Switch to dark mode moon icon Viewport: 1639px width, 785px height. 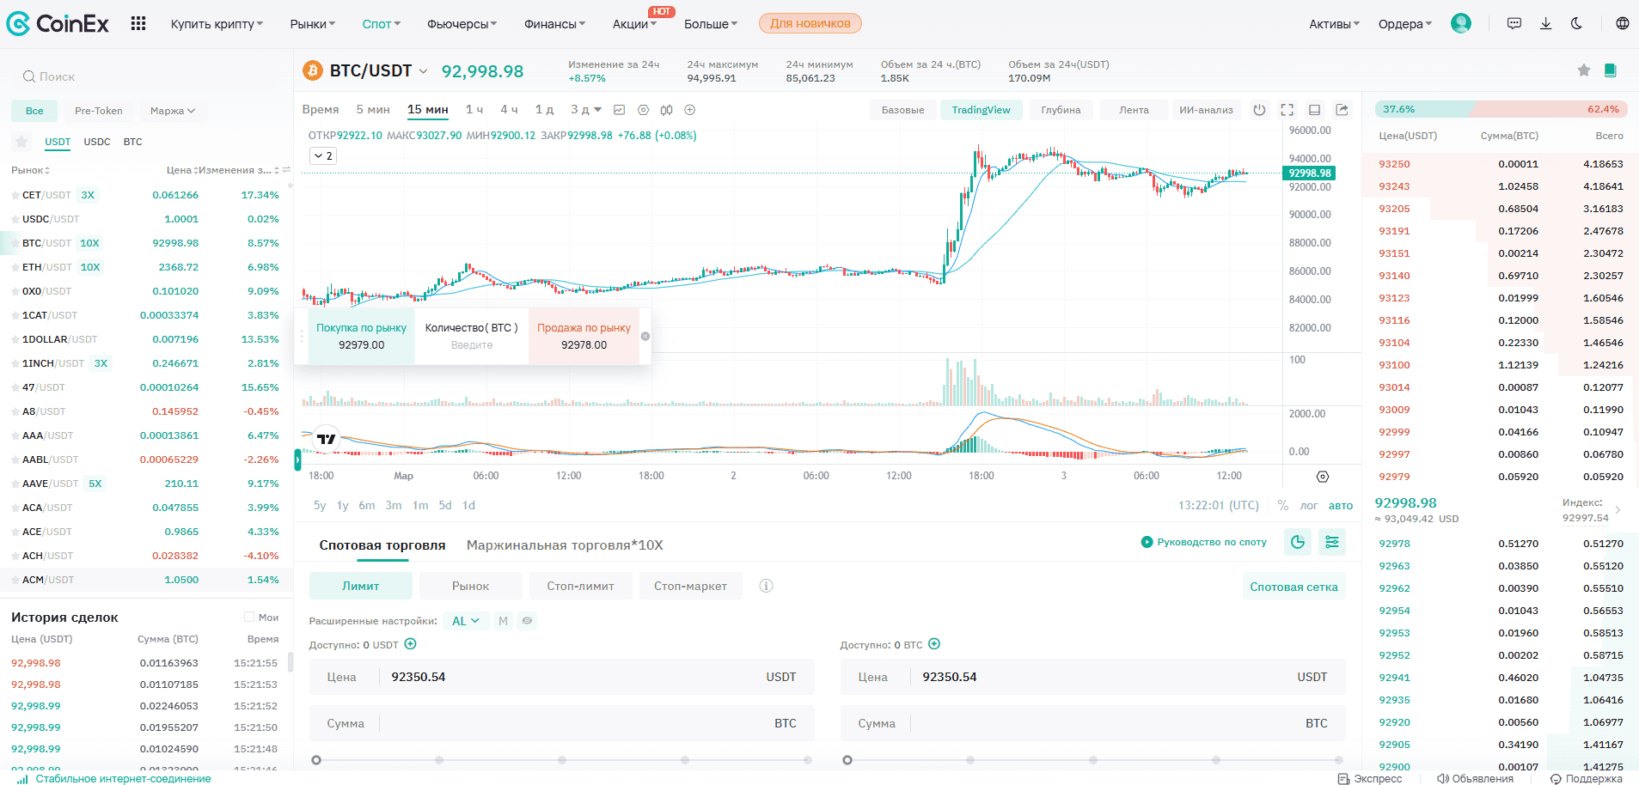(x=1576, y=24)
